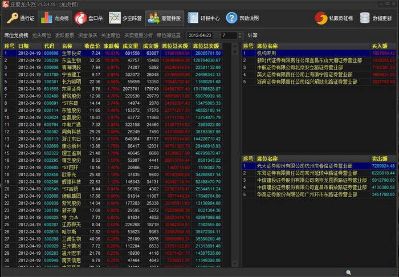The image size is (399, 277).
Task: Select the 江苏舜天 row
Action: pyautogui.click(x=112, y=225)
